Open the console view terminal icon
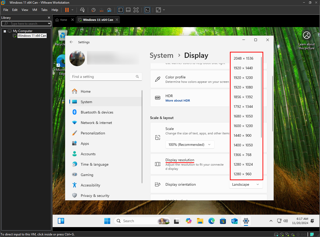Viewport: 320px width, 237px height. (147, 10)
